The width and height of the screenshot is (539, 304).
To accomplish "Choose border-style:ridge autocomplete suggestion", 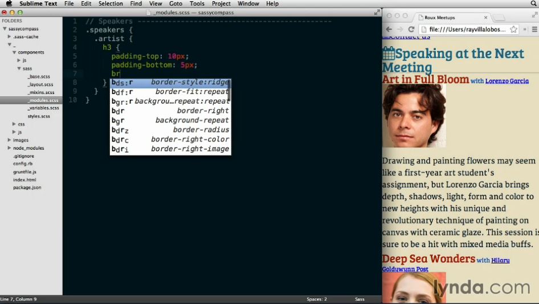I will 170,83.
